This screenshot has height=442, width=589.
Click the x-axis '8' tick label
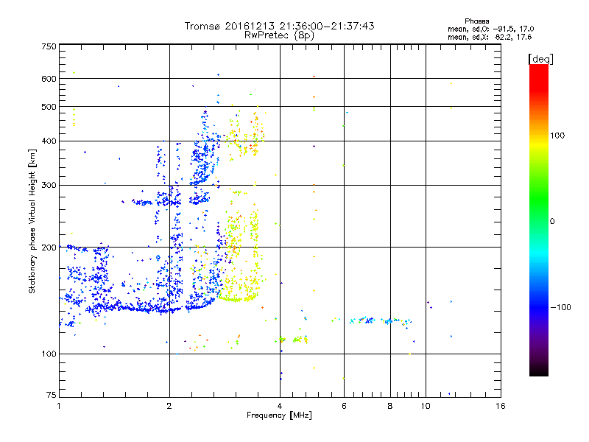(390, 406)
